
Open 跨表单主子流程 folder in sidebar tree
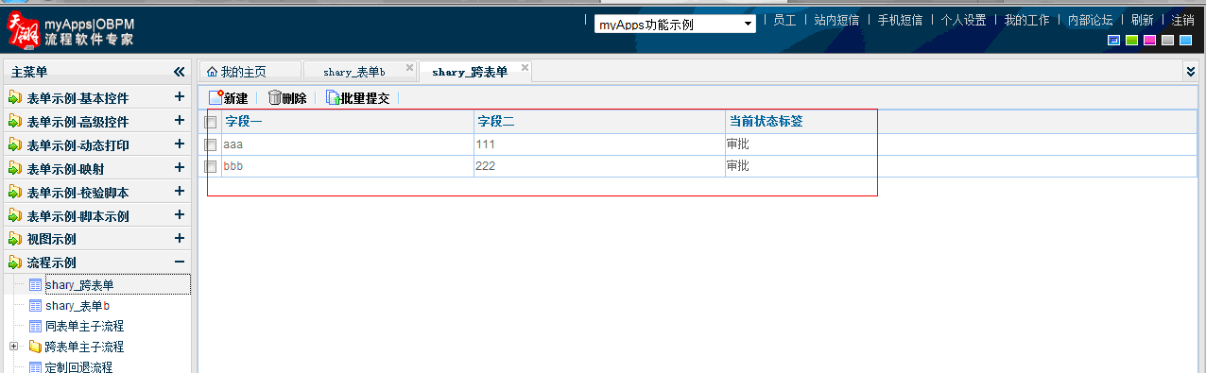(84, 347)
